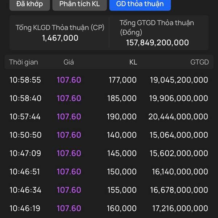The image size is (218, 218).
Task: Click the Thời gian column header
Action: coord(24,62)
